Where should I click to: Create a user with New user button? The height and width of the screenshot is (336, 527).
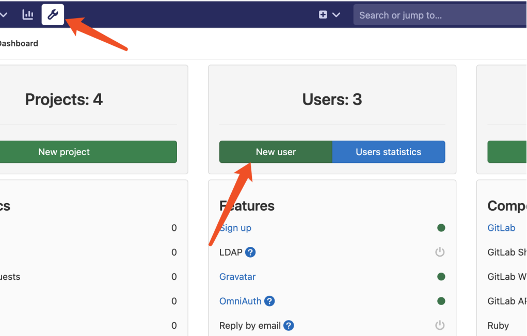pyautogui.click(x=276, y=152)
